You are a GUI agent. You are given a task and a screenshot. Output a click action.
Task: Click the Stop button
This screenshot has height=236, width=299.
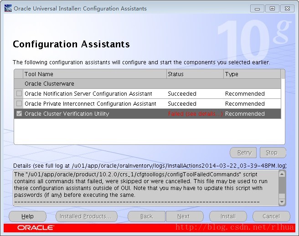point(273,153)
